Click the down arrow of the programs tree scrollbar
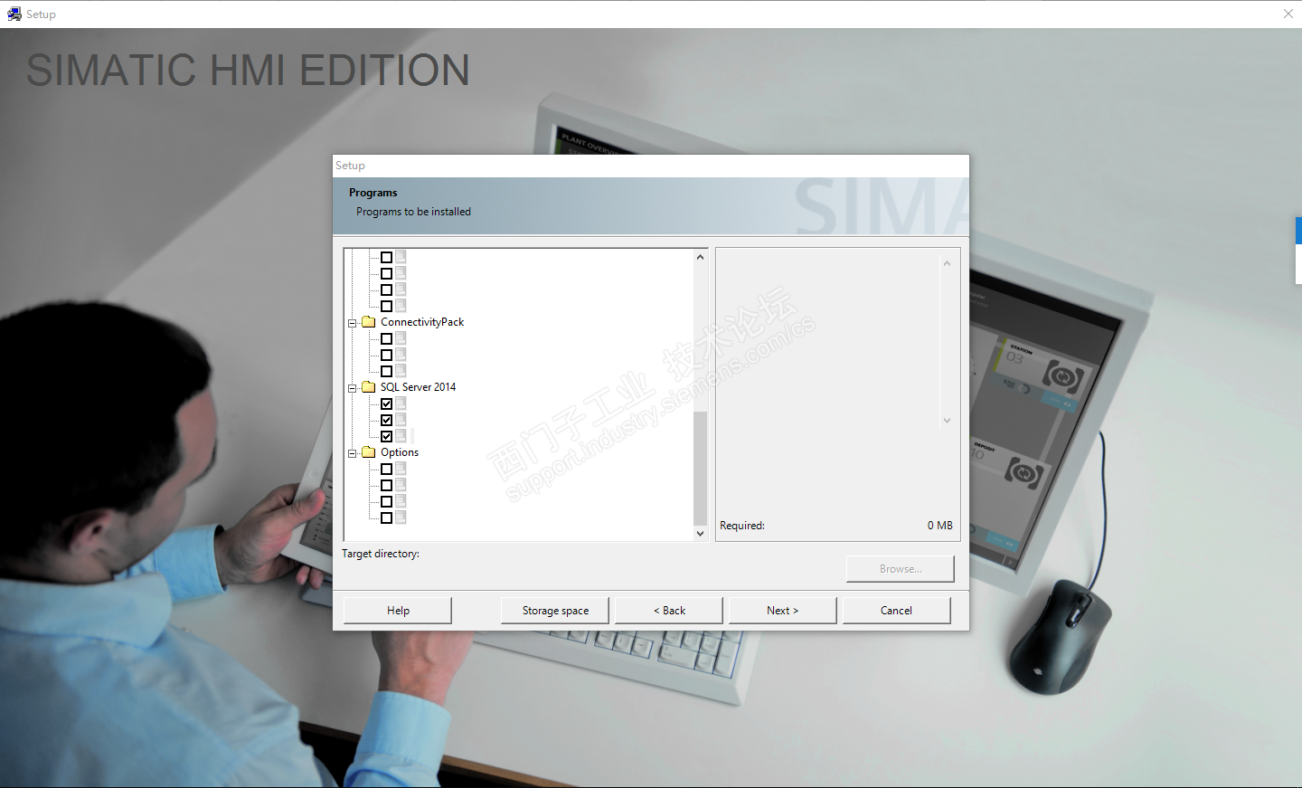1302x788 pixels. point(700,534)
